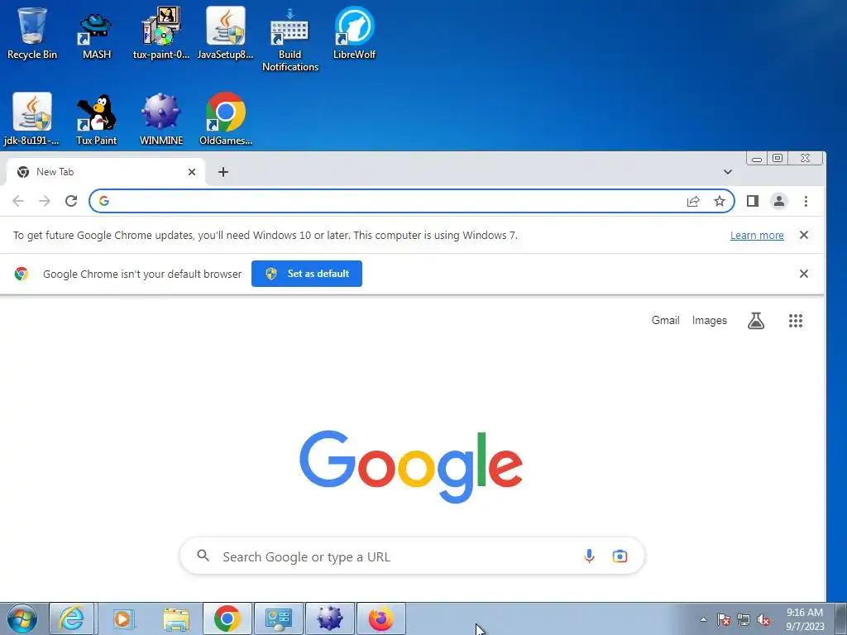The width and height of the screenshot is (847, 635).
Task: Open the Images link
Action: (x=709, y=320)
